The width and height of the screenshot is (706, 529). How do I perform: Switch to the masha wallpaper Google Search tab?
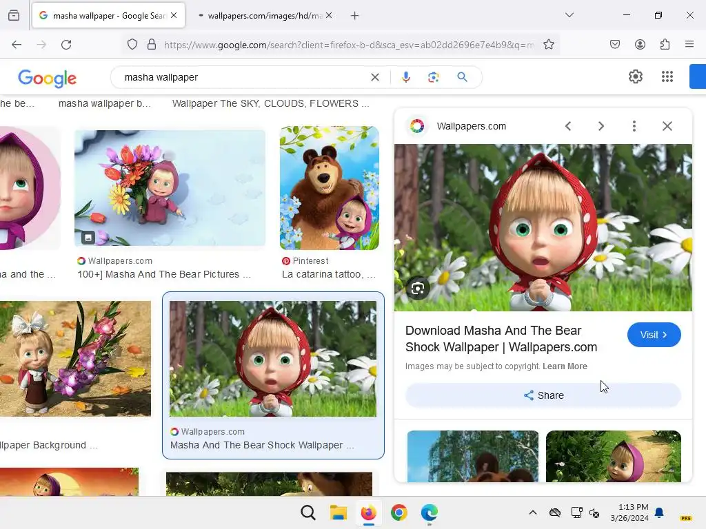coord(108,16)
